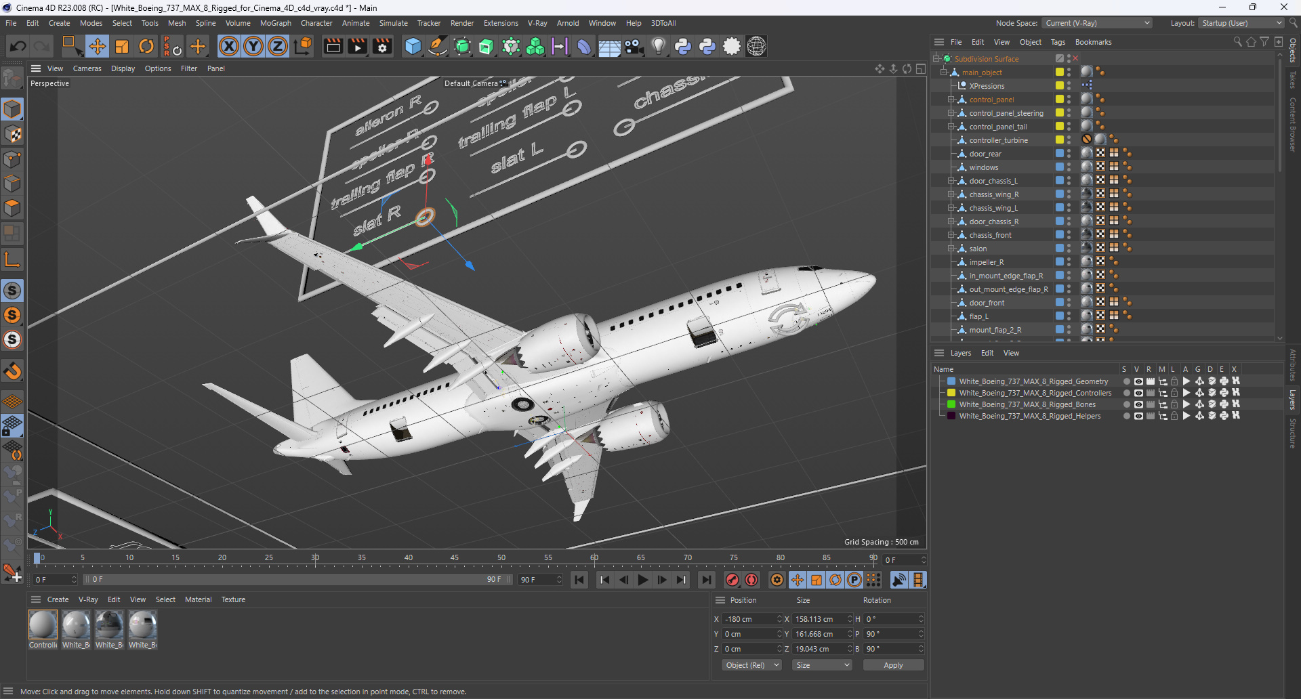Click the Undo arrow icon

(x=18, y=46)
